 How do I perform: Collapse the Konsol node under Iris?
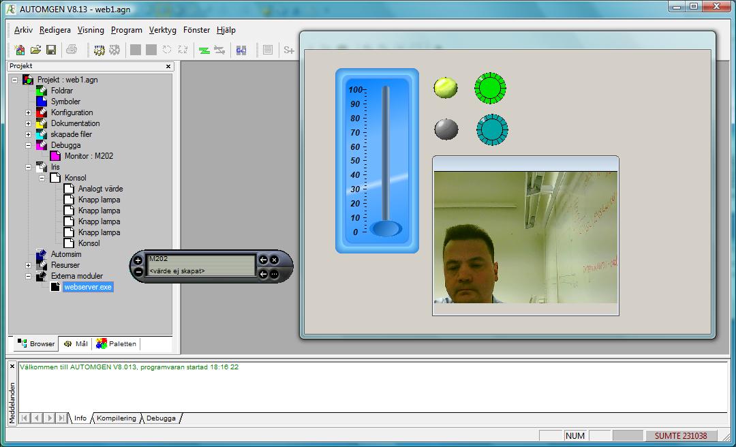click(x=42, y=178)
